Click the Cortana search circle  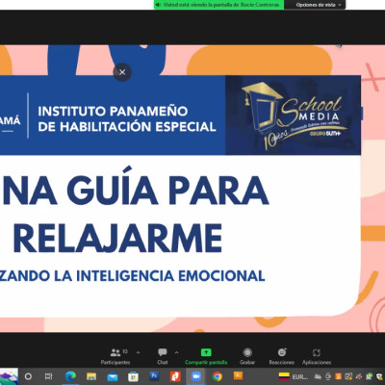28,376
